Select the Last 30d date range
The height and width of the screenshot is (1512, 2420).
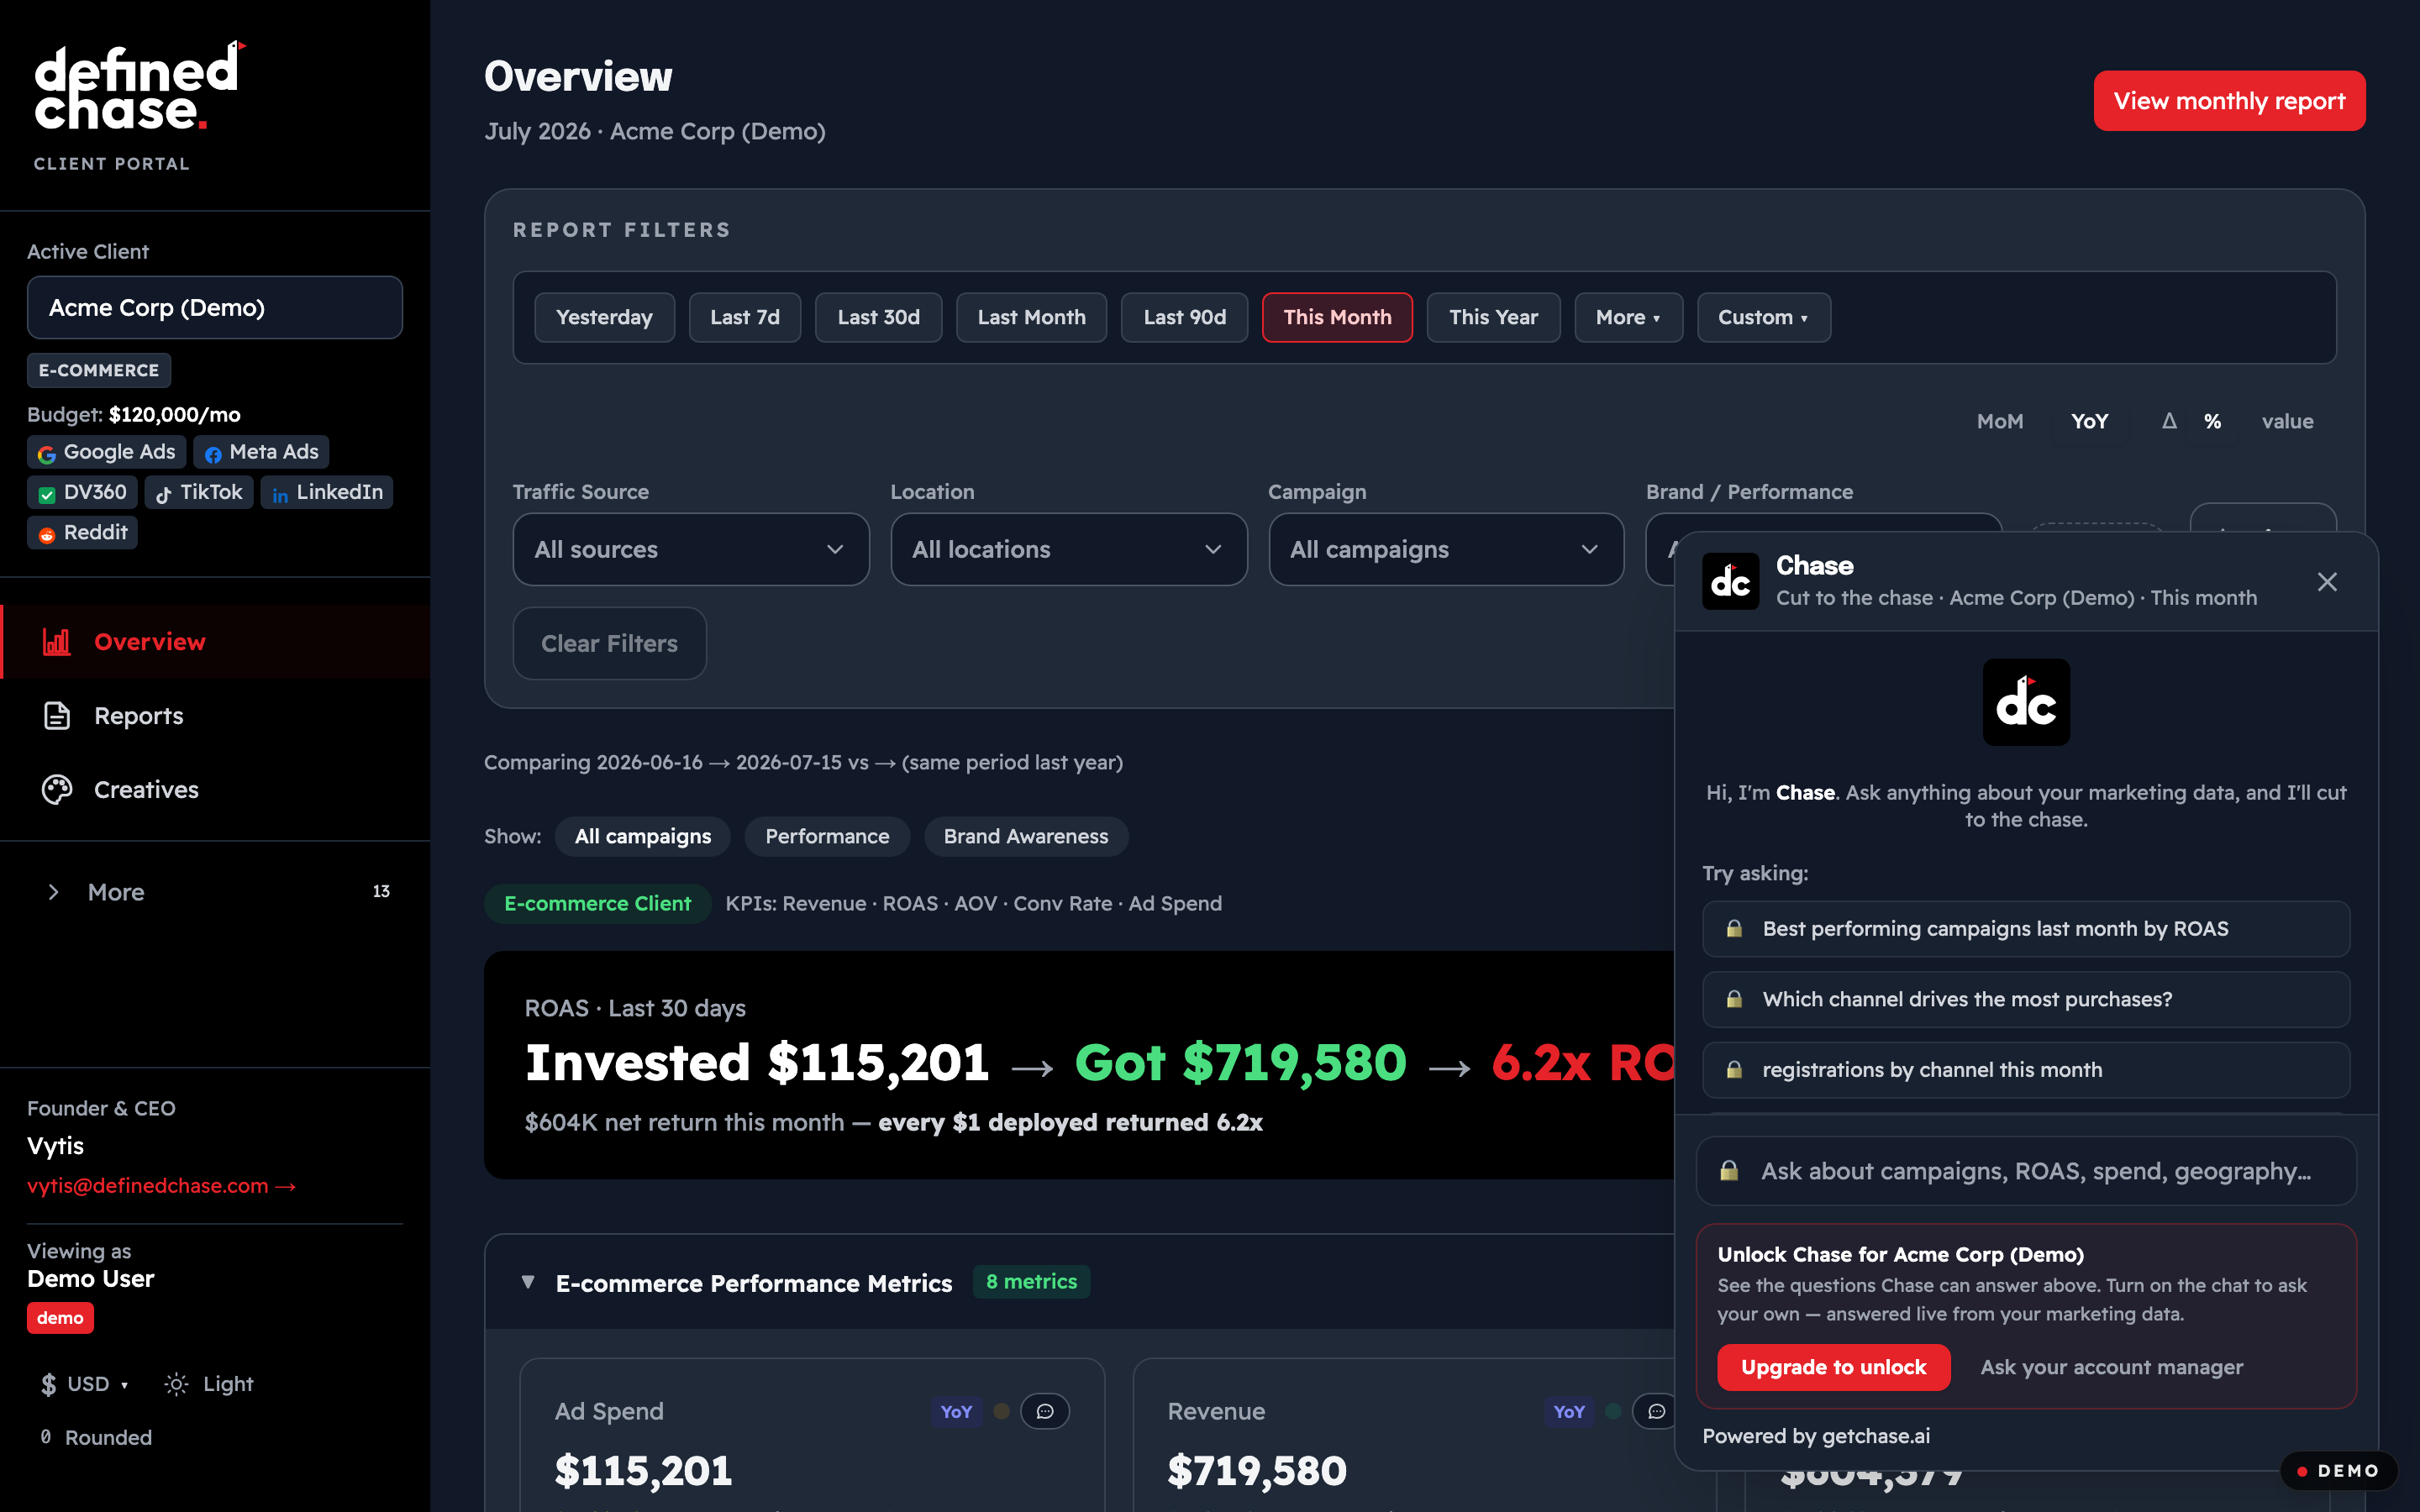click(x=878, y=317)
